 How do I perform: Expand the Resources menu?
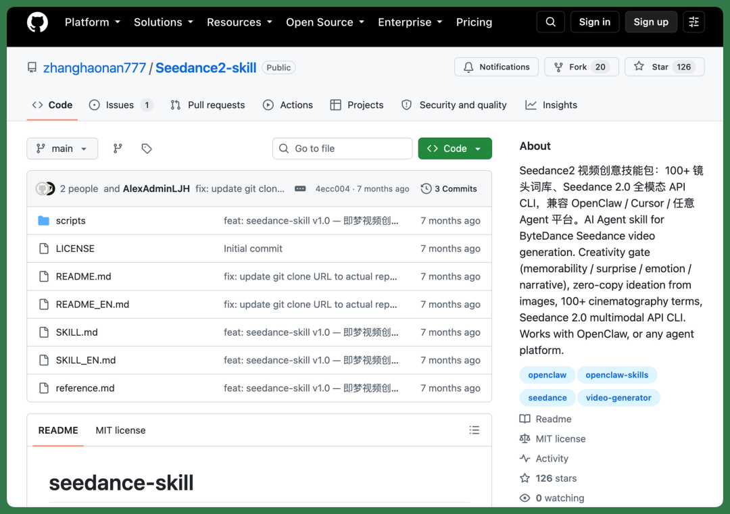coord(239,22)
